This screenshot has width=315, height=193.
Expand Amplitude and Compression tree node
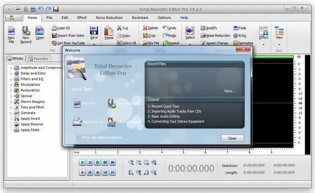(x=11, y=68)
